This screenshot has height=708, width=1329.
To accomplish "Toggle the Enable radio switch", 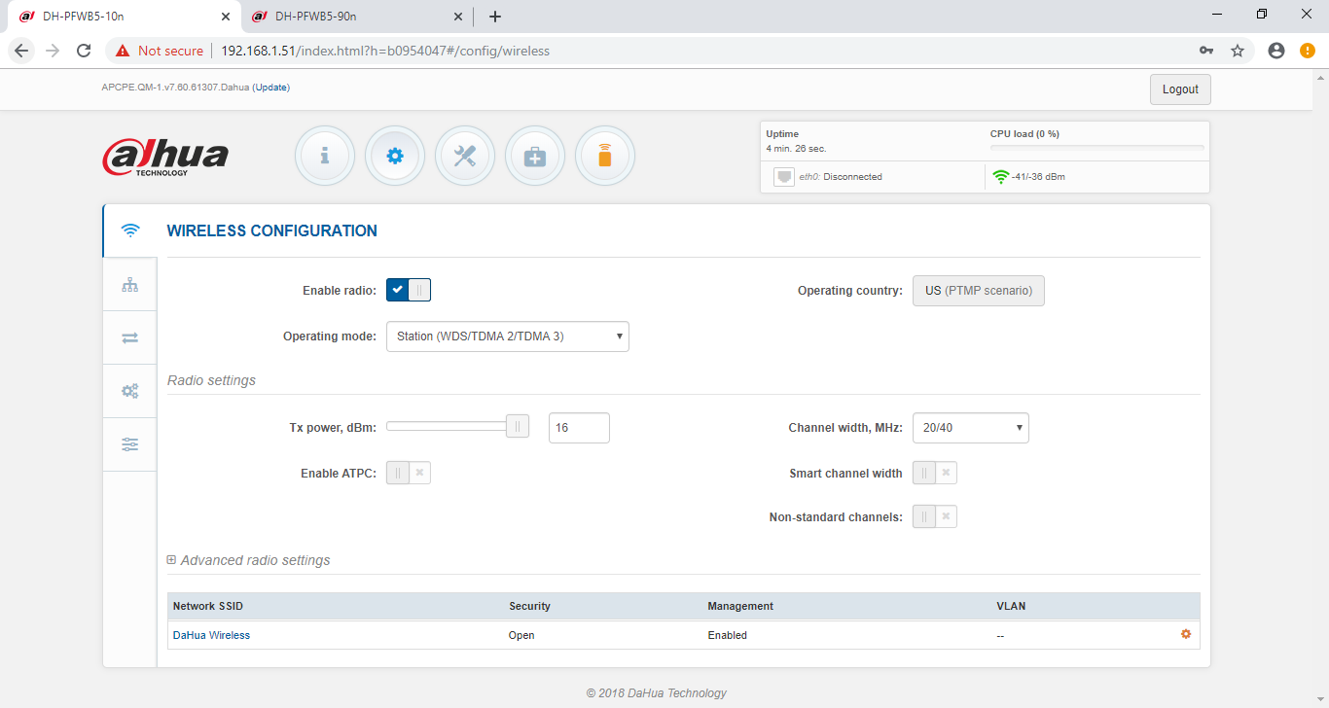I will (409, 290).
